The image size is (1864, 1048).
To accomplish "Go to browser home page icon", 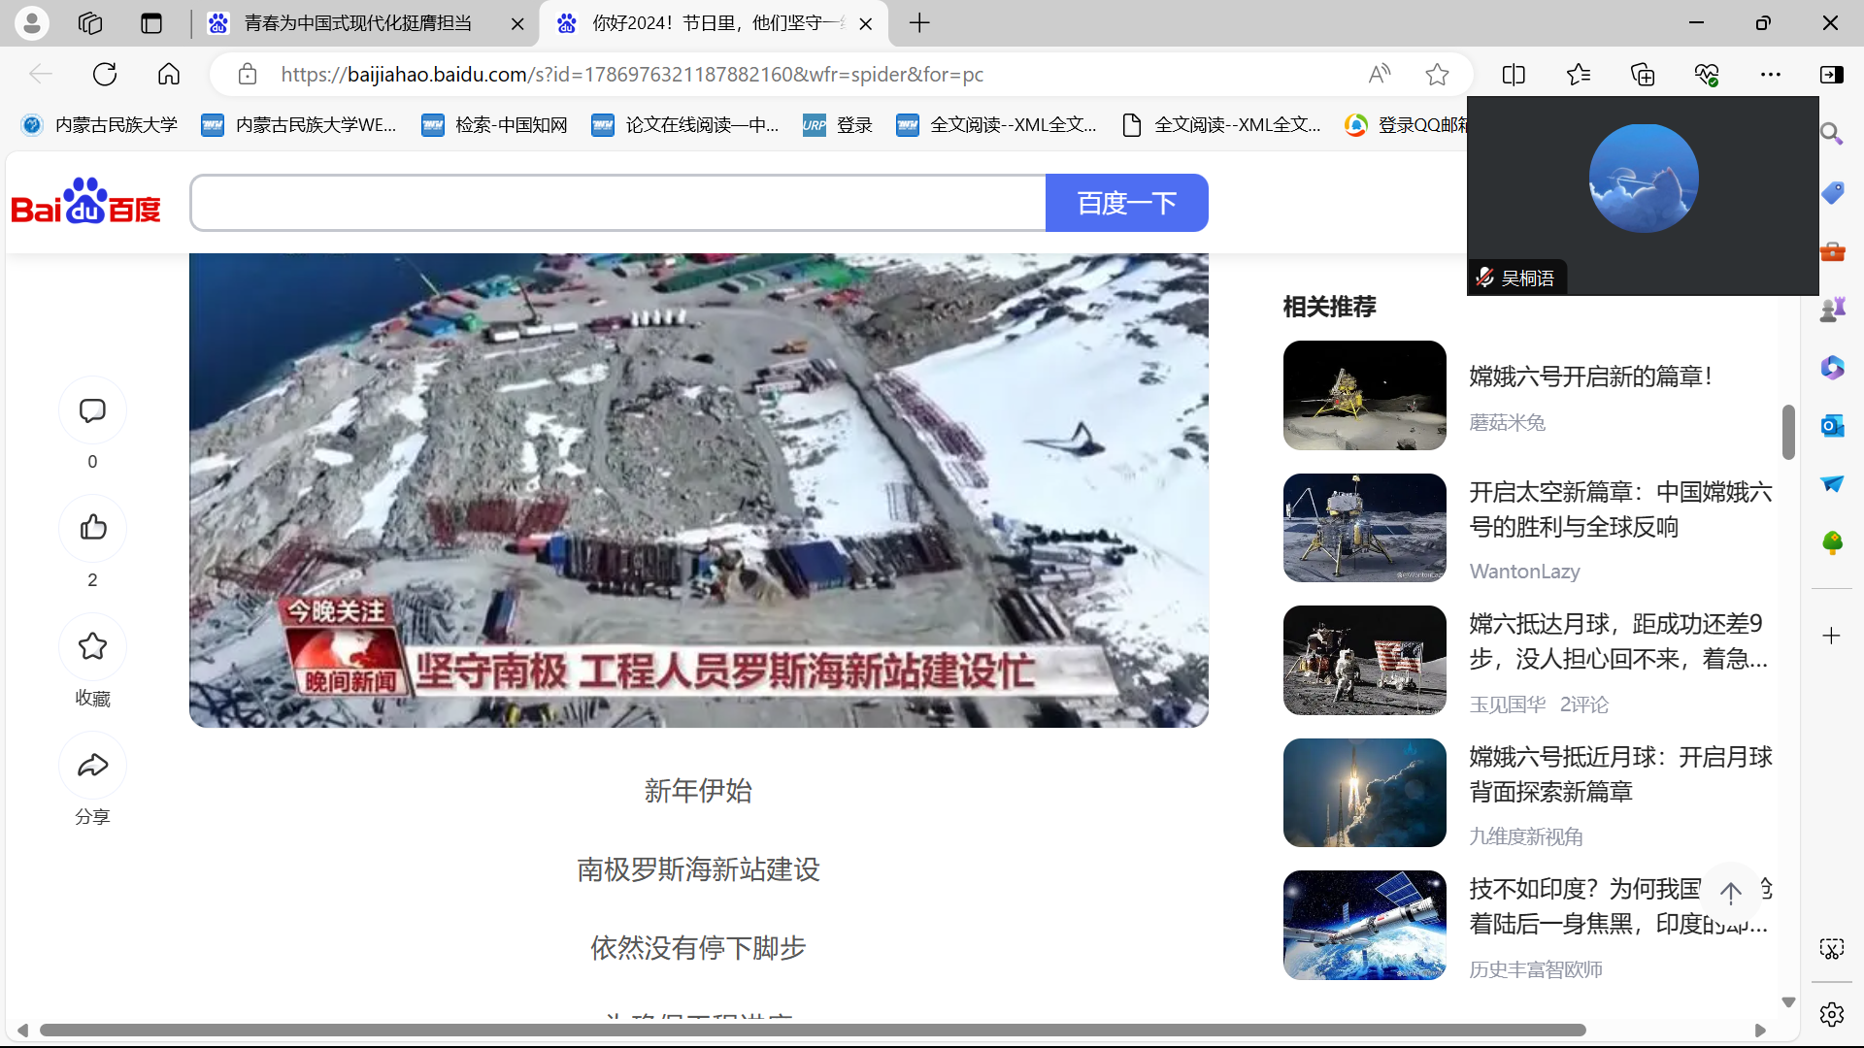I will coord(169,74).
